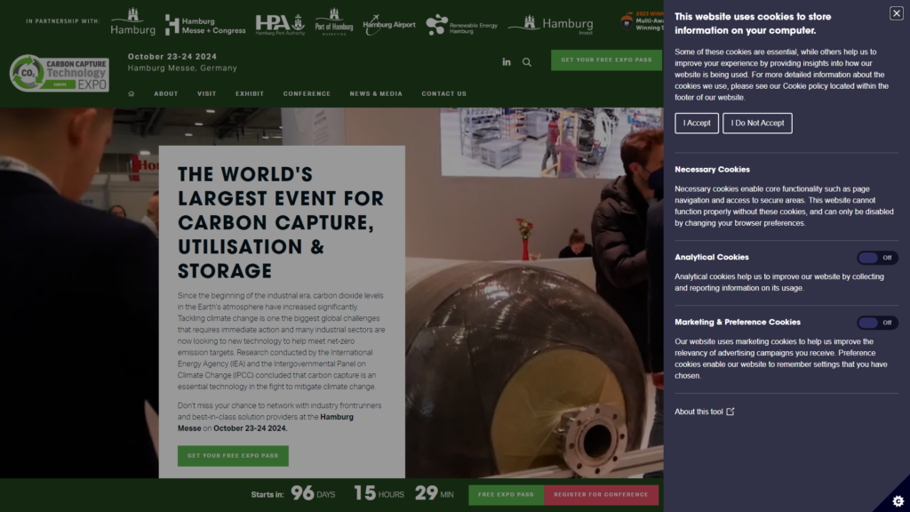The height and width of the screenshot is (512, 910).
Task: Click the 96 days countdown value
Action: (x=302, y=493)
